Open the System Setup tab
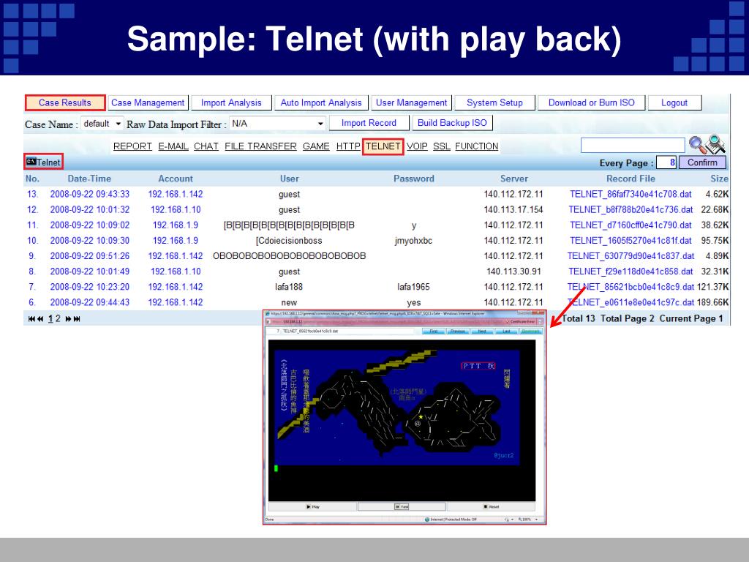The image size is (749, 562). pyautogui.click(x=494, y=102)
